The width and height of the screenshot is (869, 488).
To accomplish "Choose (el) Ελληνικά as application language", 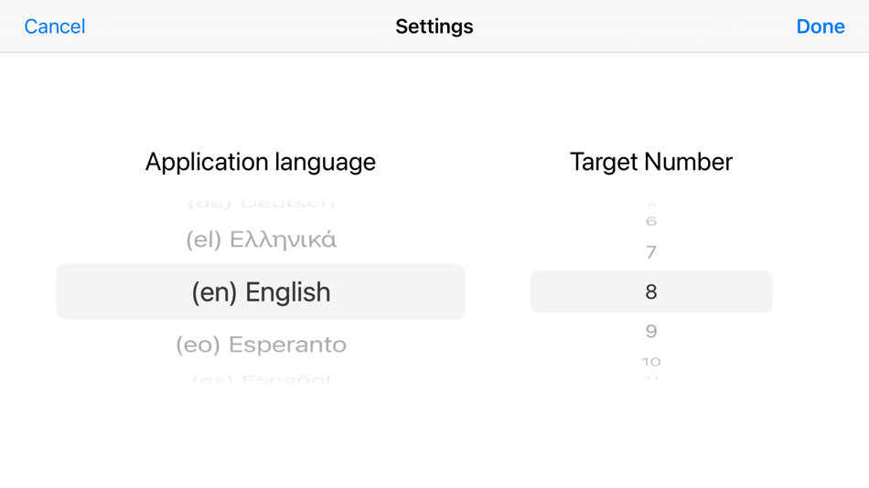I will tap(261, 239).
